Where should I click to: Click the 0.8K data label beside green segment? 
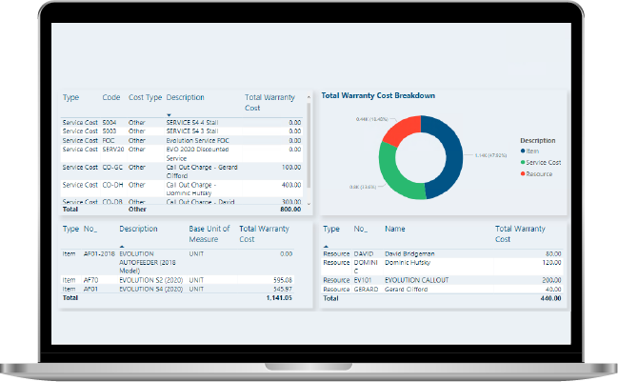[x=363, y=187]
